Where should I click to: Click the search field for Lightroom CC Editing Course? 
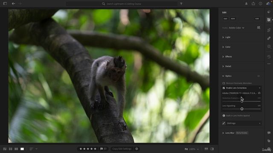[121, 4]
